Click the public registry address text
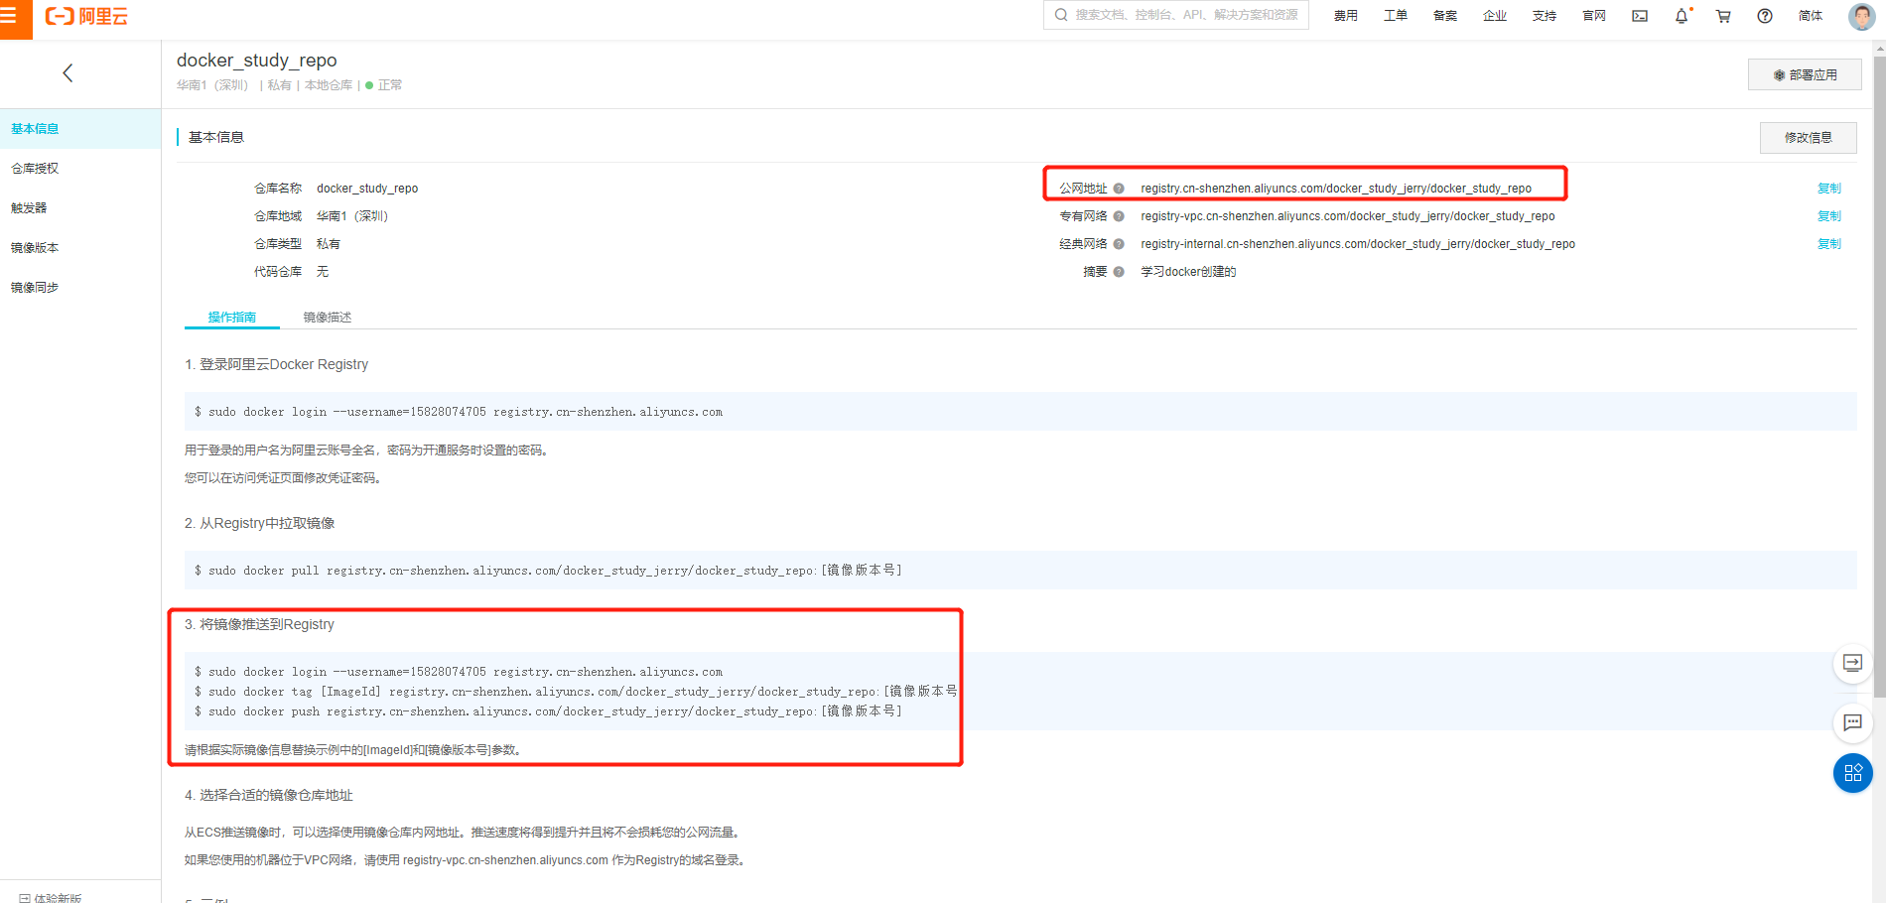Image resolution: width=1886 pixels, height=903 pixels. (x=1335, y=189)
